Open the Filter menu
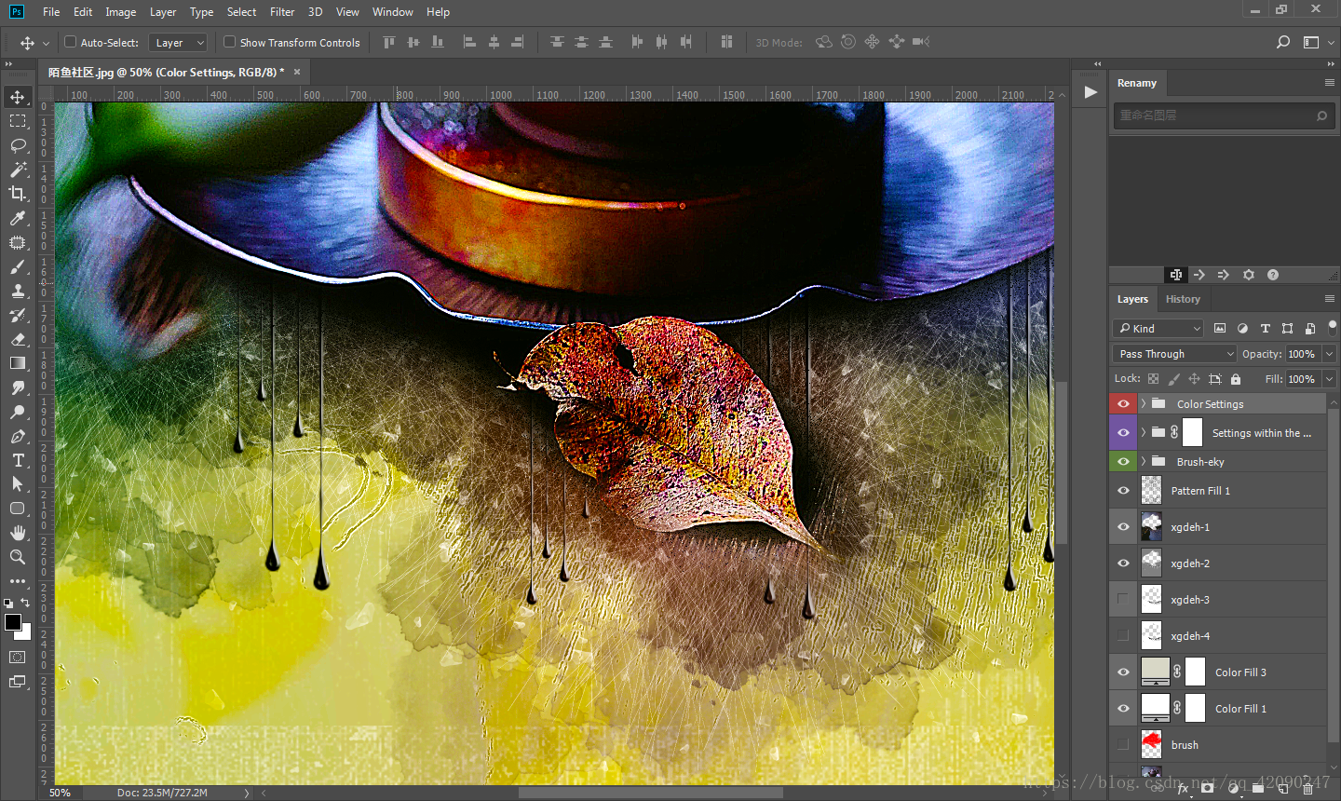The width and height of the screenshot is (1341, 801). pyautogui.click(x=282, y=12)
